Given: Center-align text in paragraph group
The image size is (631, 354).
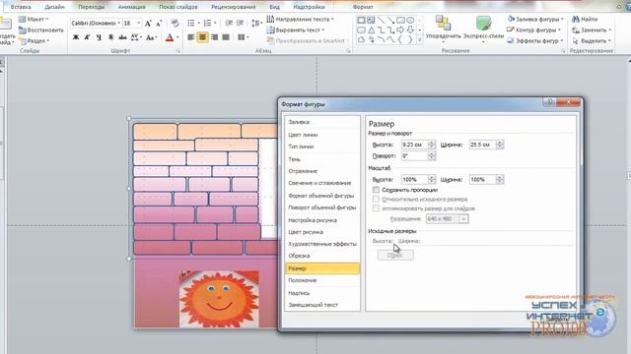Looking at the screenshot, I should 202,37.
